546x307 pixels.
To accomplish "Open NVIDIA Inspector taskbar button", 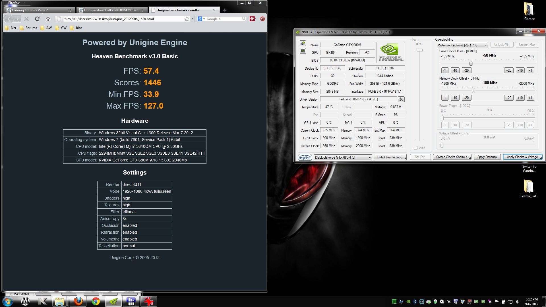I will click(x=113, y=301).
